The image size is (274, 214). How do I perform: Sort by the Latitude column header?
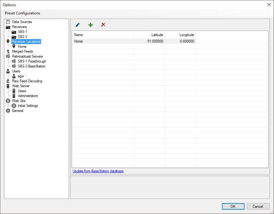pyautogui.click(x=149, y=35)
